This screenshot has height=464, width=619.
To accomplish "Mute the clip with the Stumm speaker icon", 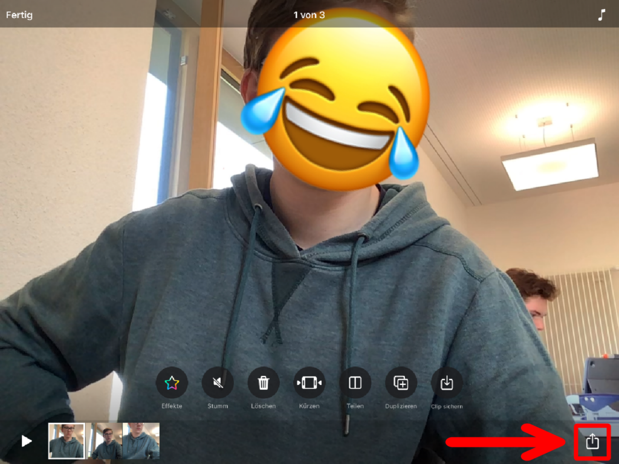I will 218,382.
